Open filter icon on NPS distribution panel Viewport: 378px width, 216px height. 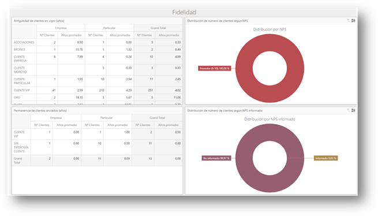[349, 21]
